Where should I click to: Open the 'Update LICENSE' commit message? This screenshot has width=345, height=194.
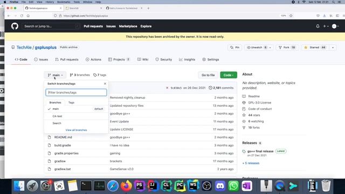[121, 129]
